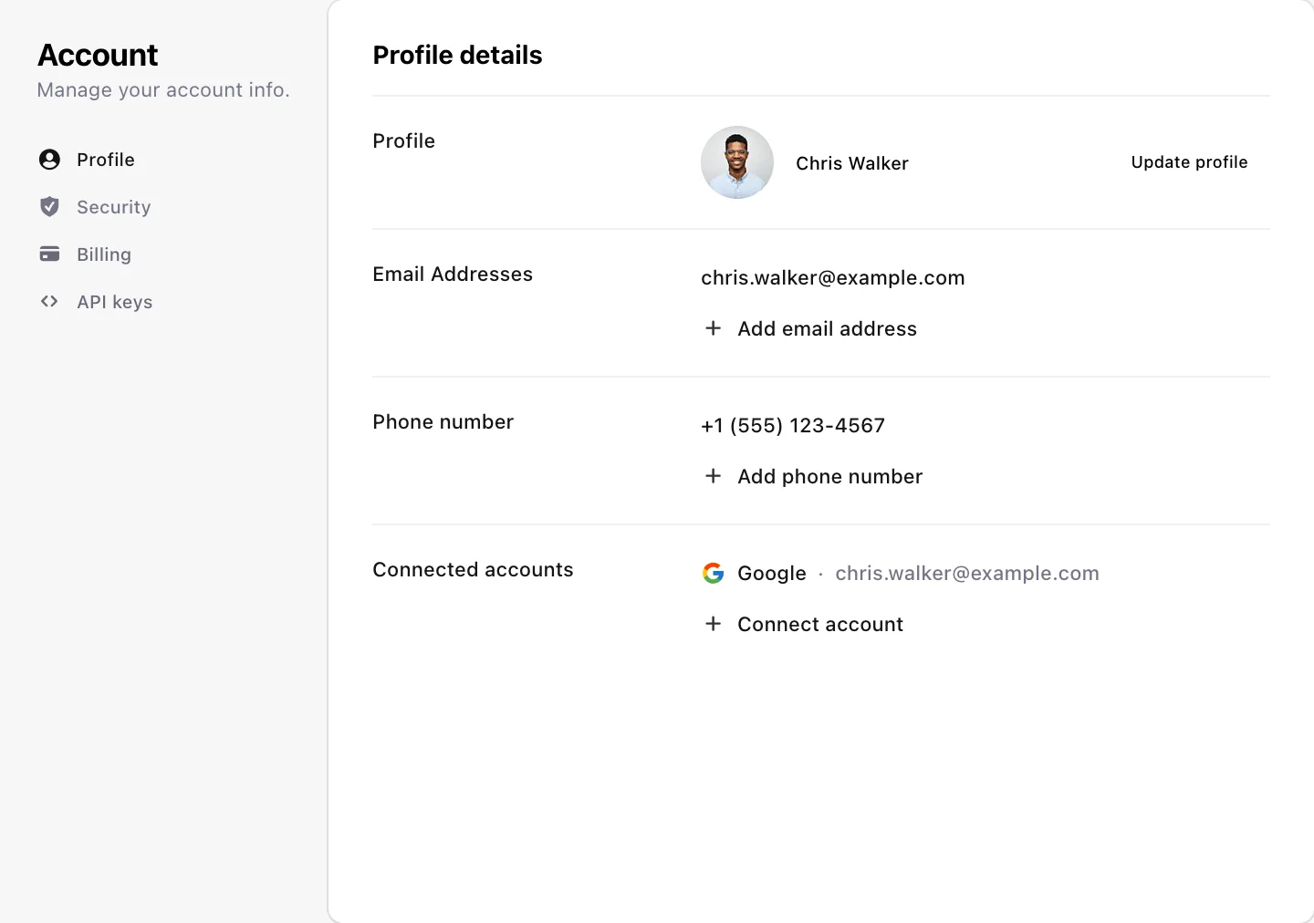
Task: Click the Chris Walker name text
Action: coord(852,163)
